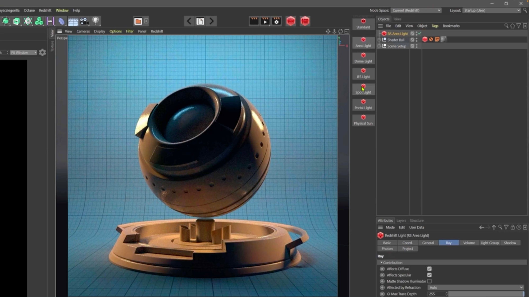Create a Dome Light from the light panel
Viewport: 529px width, 297px height.
coord(363,58)
